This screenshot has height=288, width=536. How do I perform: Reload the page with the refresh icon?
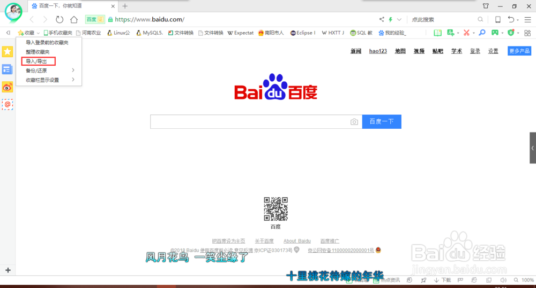point(59,19)
